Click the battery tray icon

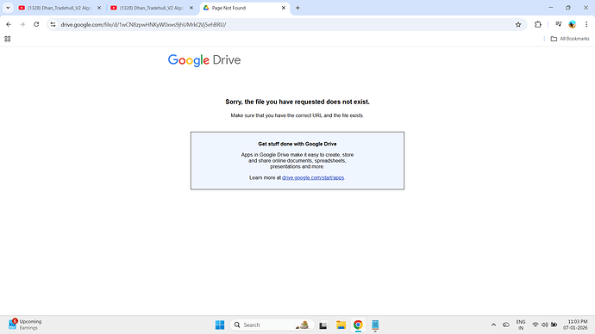click(x=554, y=325)
